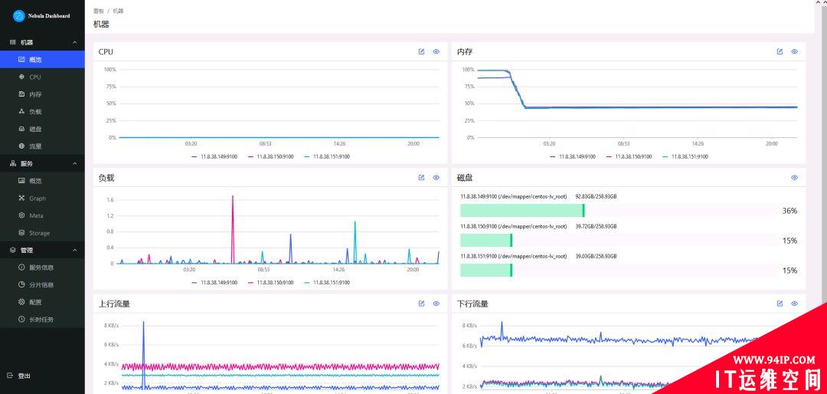Click the Nebula Dashboard logo icon

(19, 16)
